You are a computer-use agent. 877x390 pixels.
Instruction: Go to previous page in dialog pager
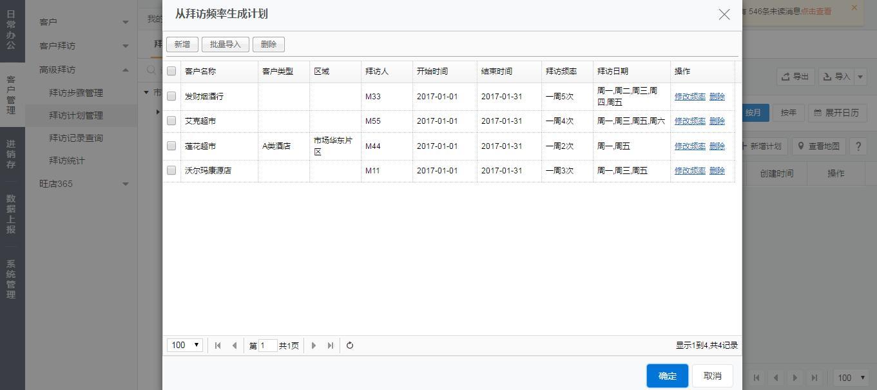[235, 346]
